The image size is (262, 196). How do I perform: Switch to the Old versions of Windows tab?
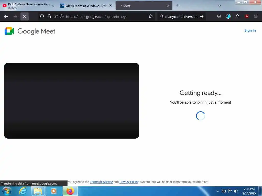[86, 6]
